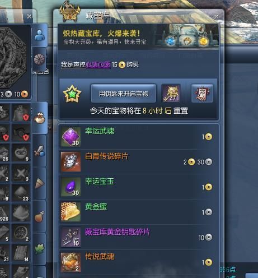Open the pouch bag inventory tab

coord(40,118)
